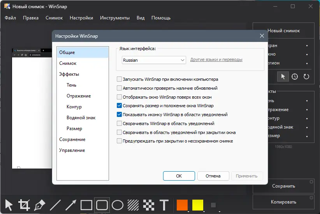
Task: Select the hatched highlight tool
Action: point(133,205)
